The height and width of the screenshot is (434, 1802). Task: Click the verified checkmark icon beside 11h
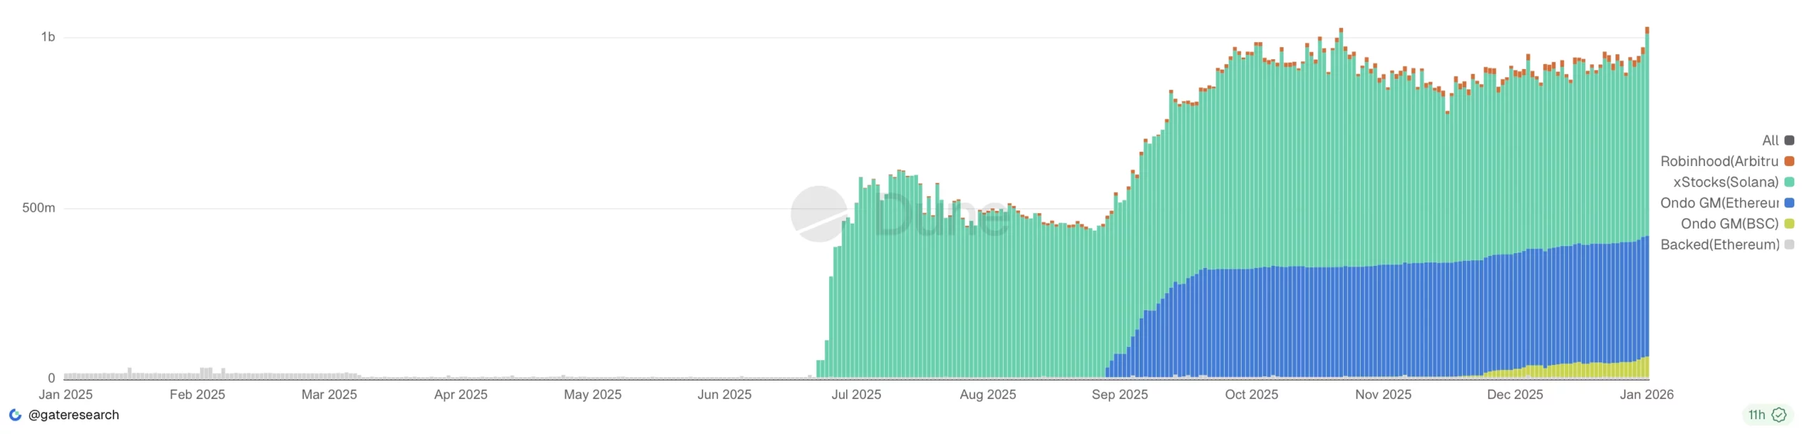(x=1778, y=414)
